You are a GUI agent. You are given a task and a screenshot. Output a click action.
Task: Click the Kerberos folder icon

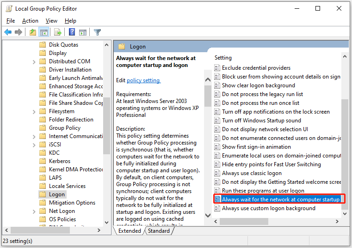[x=43, y=161]
